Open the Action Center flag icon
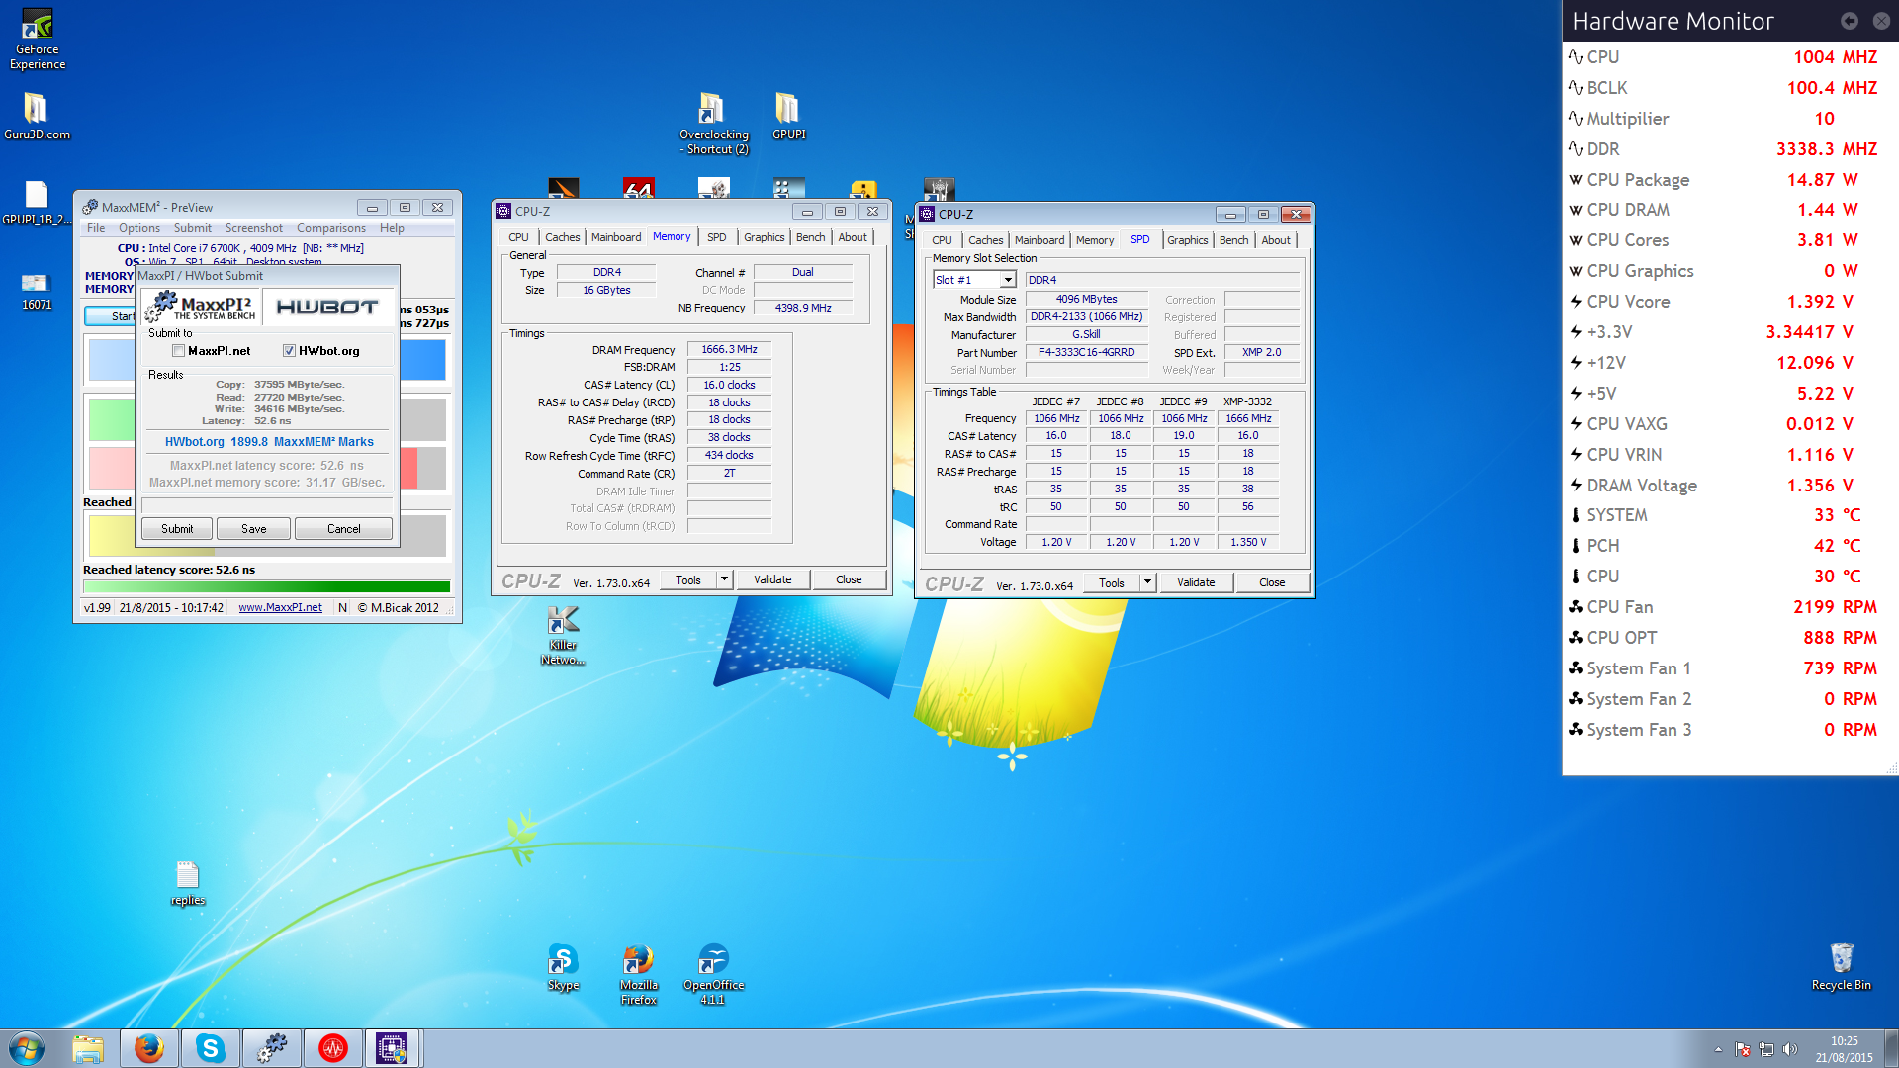This screenshot has height=1068, width=1899. 1743,1049
